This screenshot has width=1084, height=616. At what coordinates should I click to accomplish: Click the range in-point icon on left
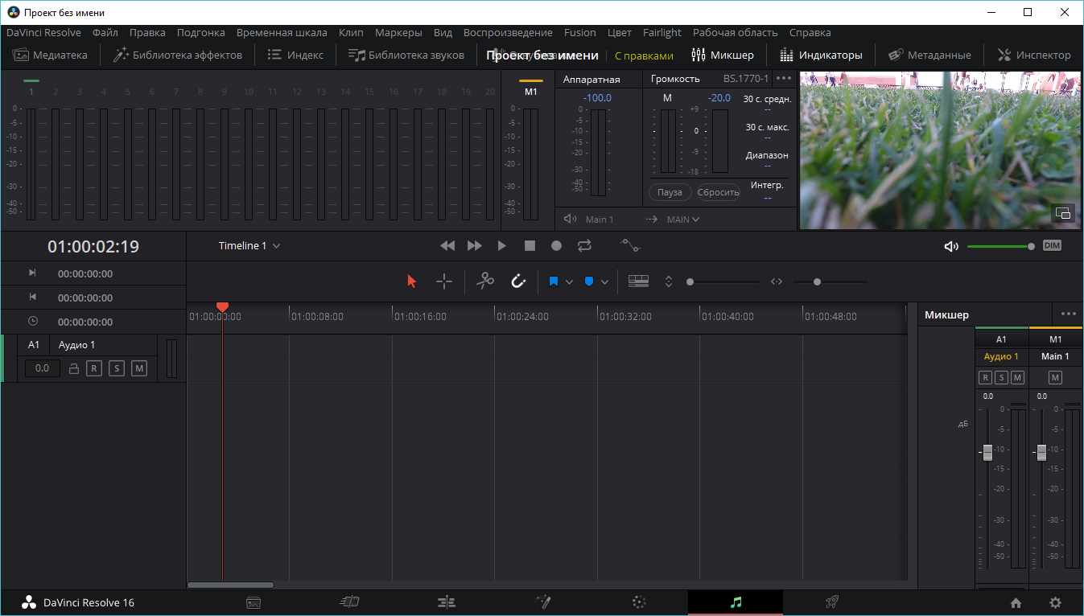pyautogui.click(x=33, y=273)
